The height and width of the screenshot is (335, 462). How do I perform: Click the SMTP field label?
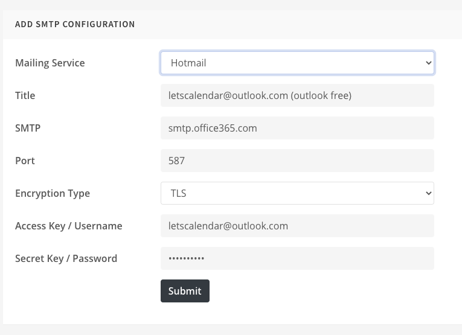click(x=28, y=129)
